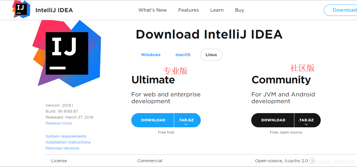Click the 'Commercial' license cell

[150, 161]
